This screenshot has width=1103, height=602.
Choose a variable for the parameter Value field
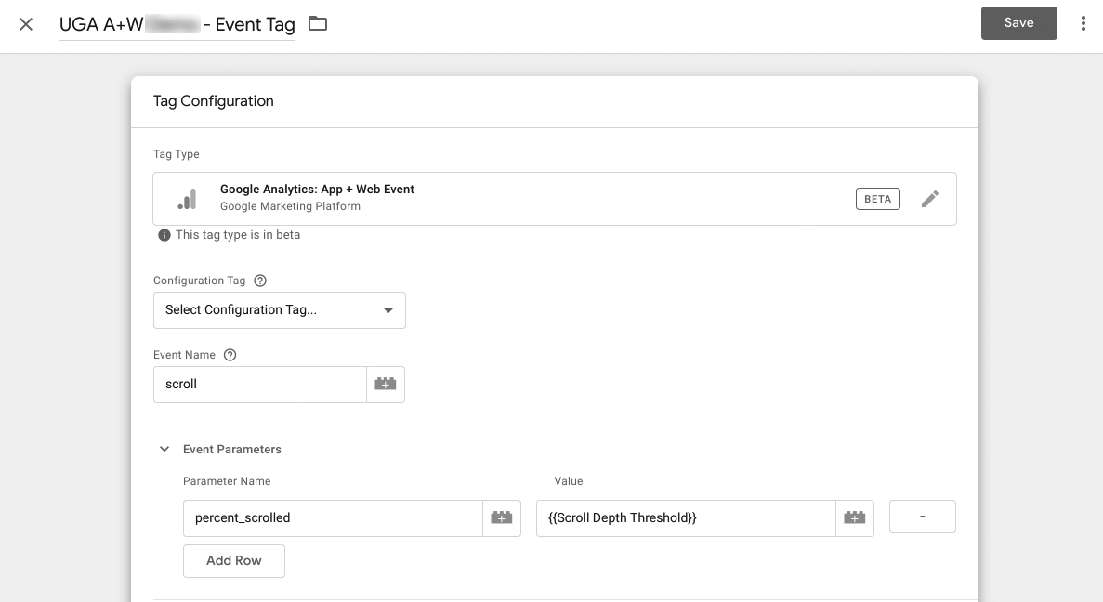(855, 518)
